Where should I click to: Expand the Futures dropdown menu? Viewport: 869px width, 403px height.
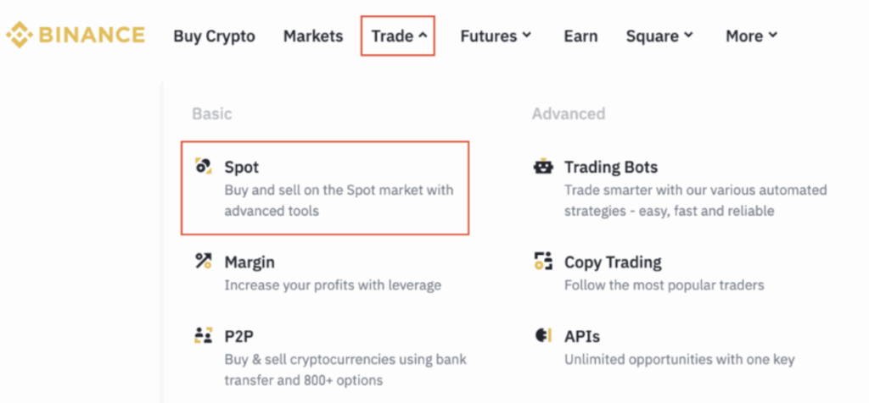click(x=496, y=36)
